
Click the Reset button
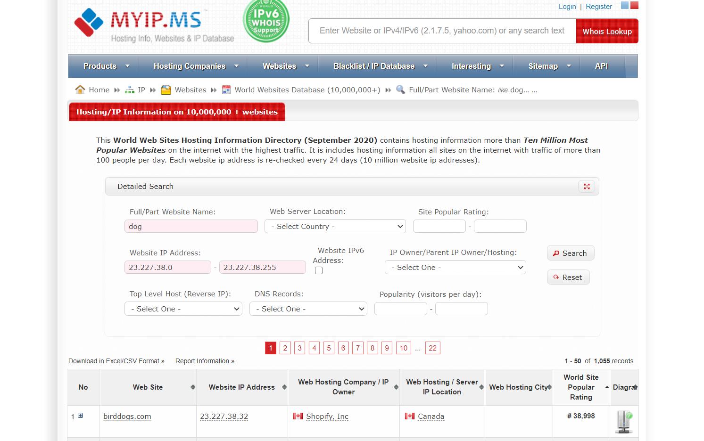tap(568, 277)
